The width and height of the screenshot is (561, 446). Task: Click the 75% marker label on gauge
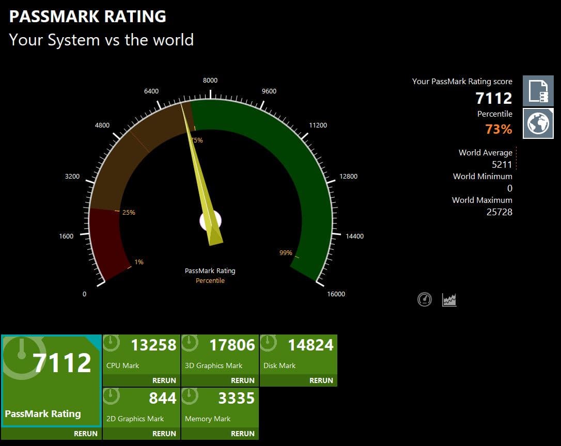pyautogui.click(x=197, y=140)
